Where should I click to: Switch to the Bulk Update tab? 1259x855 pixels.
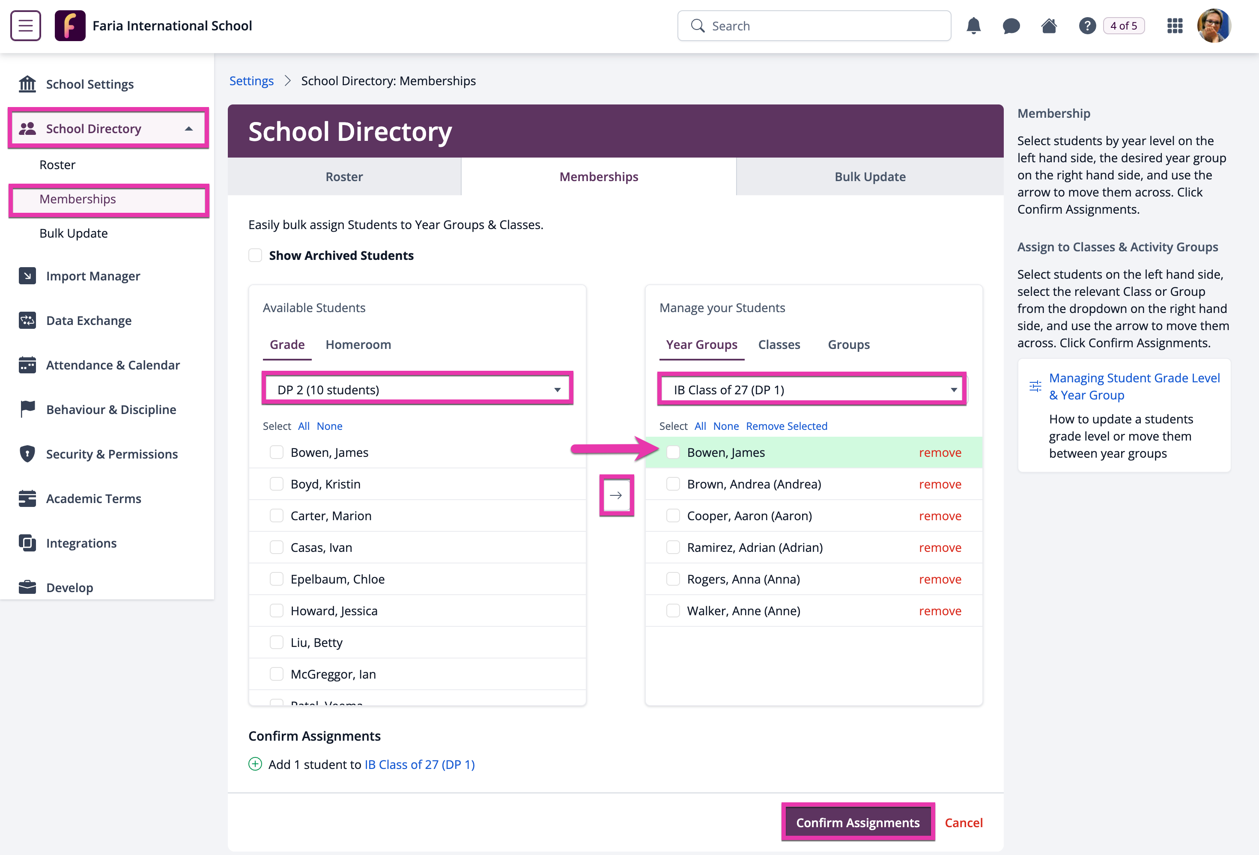pos(869,176)
